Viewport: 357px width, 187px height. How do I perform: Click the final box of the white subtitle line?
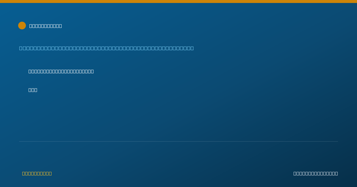tap(92, 71)
